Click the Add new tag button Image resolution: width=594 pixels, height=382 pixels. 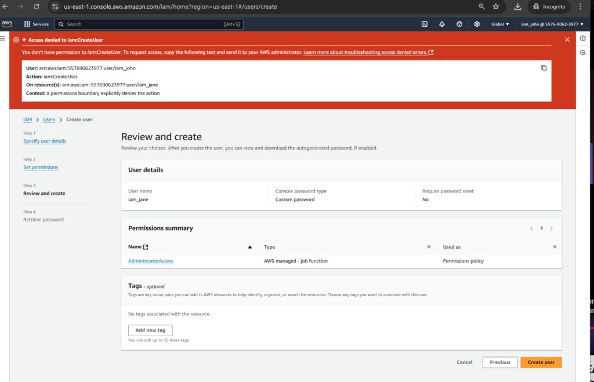[x=150, y=330]
